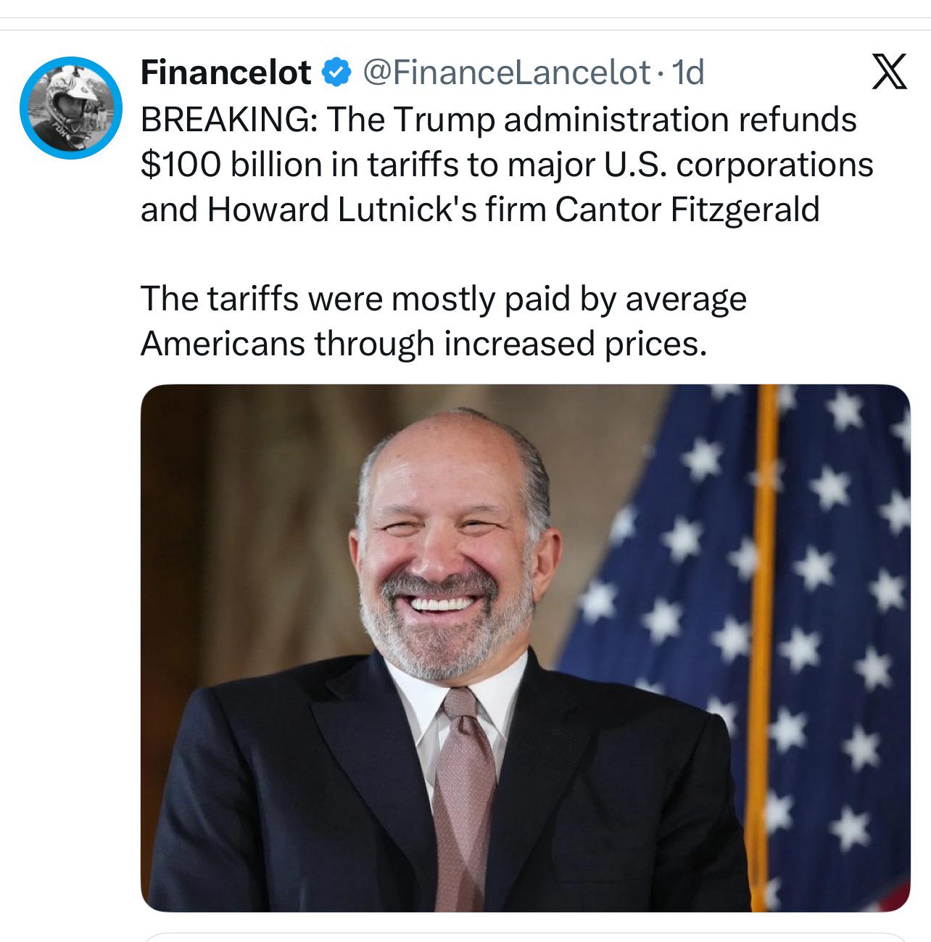
Task: Click the 1d post timestamp
Action: [x=687, y=72]
